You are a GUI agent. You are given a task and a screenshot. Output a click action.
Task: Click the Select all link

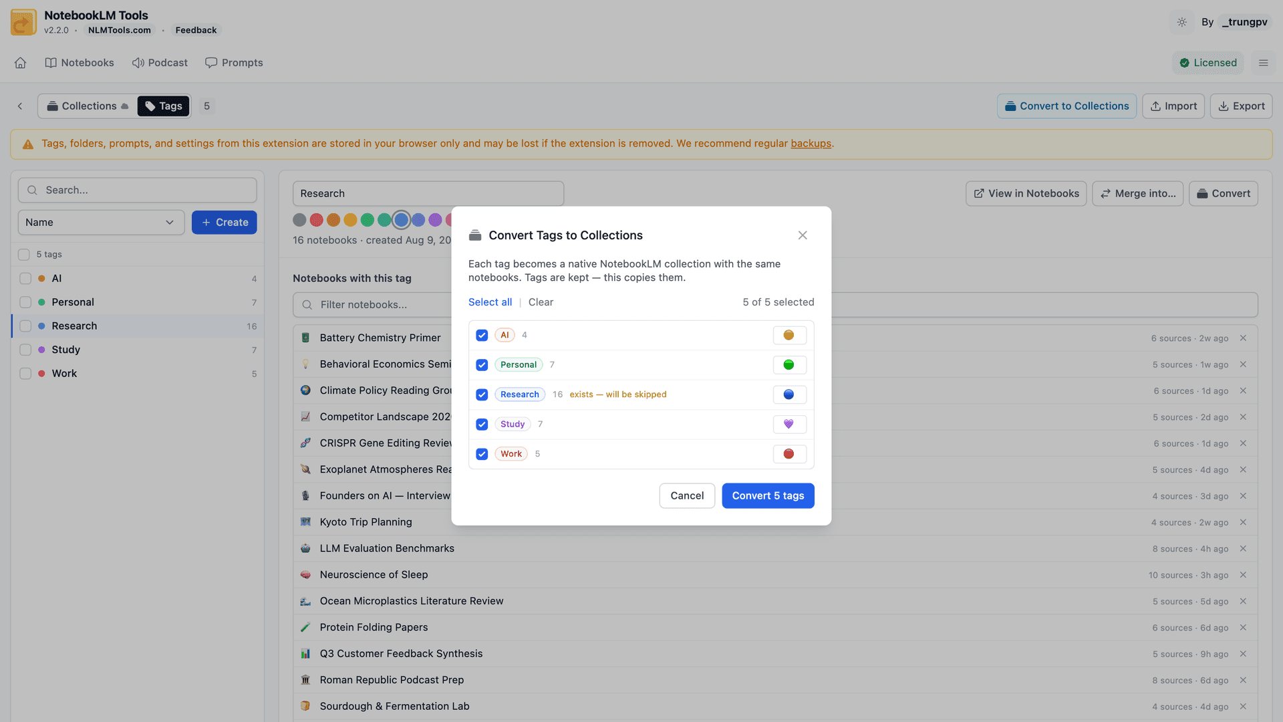pyautogui.click(x=490, y=302)
